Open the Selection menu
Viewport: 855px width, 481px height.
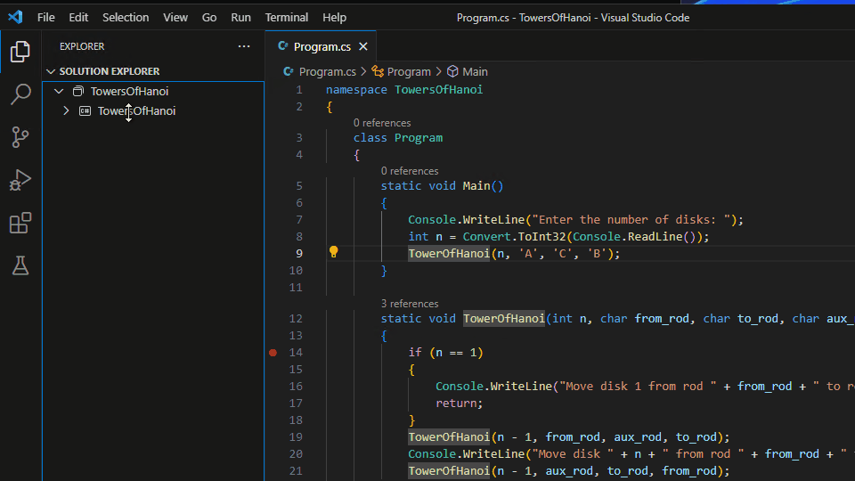point(126,17)
